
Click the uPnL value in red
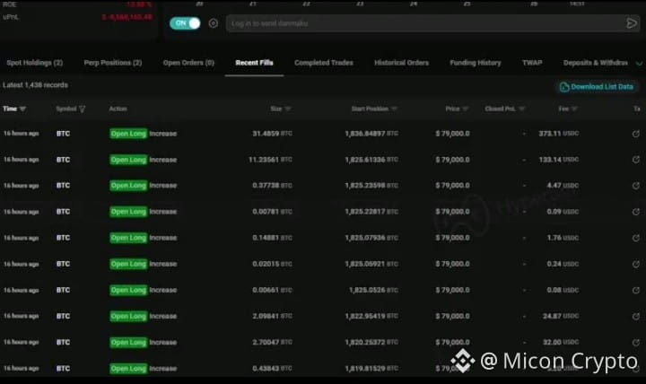point(127,17)
